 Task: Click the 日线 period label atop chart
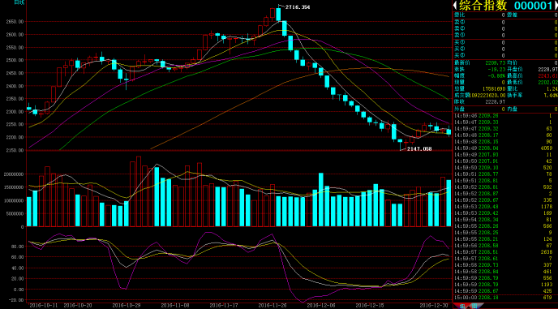[19, 2]
